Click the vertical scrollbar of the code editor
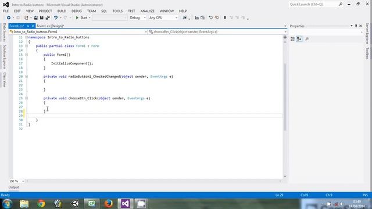This screenshot has height=209, width=372. coord(285,96)
